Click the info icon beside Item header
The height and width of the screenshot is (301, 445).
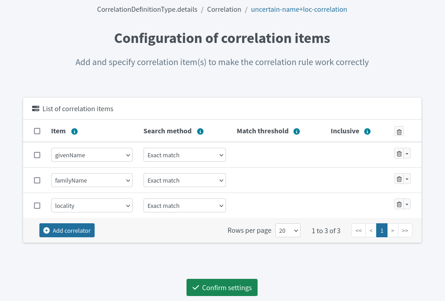click(74, 131)
